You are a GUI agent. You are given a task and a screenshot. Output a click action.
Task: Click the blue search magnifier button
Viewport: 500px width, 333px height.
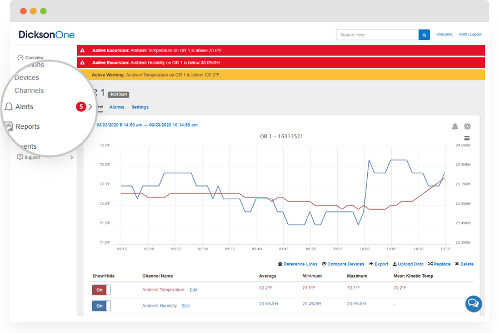tap(424, 35)
